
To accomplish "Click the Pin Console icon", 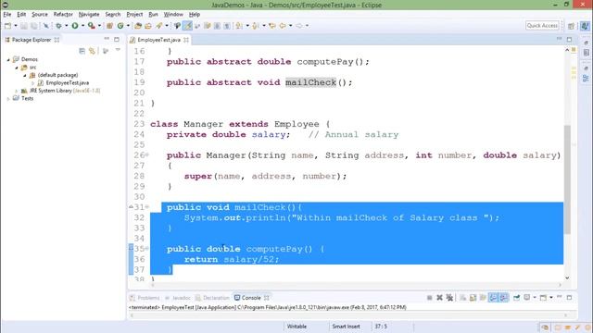I will click(x=516, y=298).
